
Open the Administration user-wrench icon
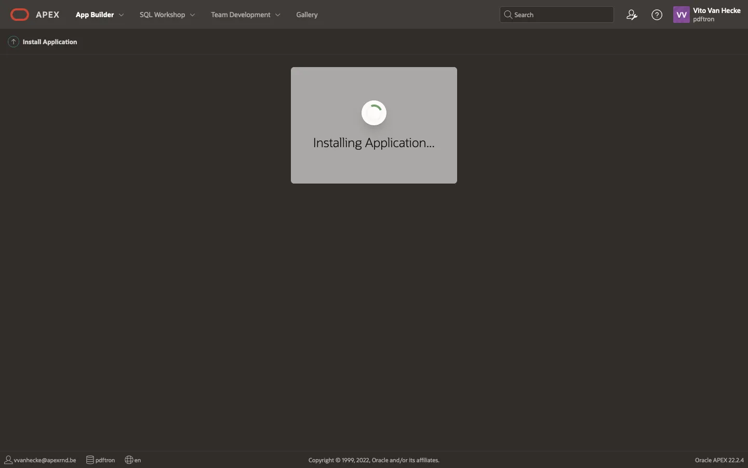[x=632, y=15]
